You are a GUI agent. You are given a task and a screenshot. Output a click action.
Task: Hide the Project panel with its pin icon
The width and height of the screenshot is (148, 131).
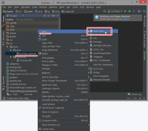[58, 16]
